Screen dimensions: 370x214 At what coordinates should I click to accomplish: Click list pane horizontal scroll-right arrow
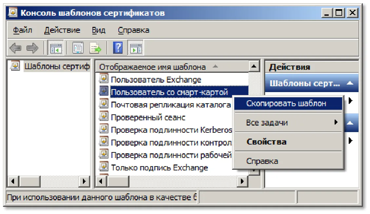pyautogui.click(x=242, y=181)
